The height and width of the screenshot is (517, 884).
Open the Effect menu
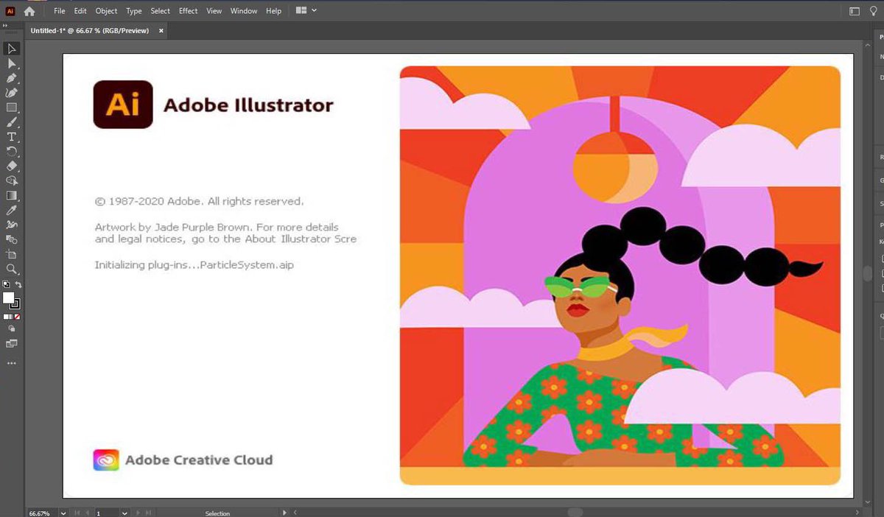click(188, 11)
